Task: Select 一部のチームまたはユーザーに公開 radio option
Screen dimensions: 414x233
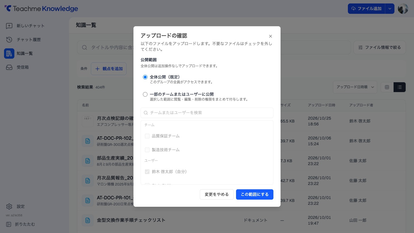Action: tap(145, 94)
